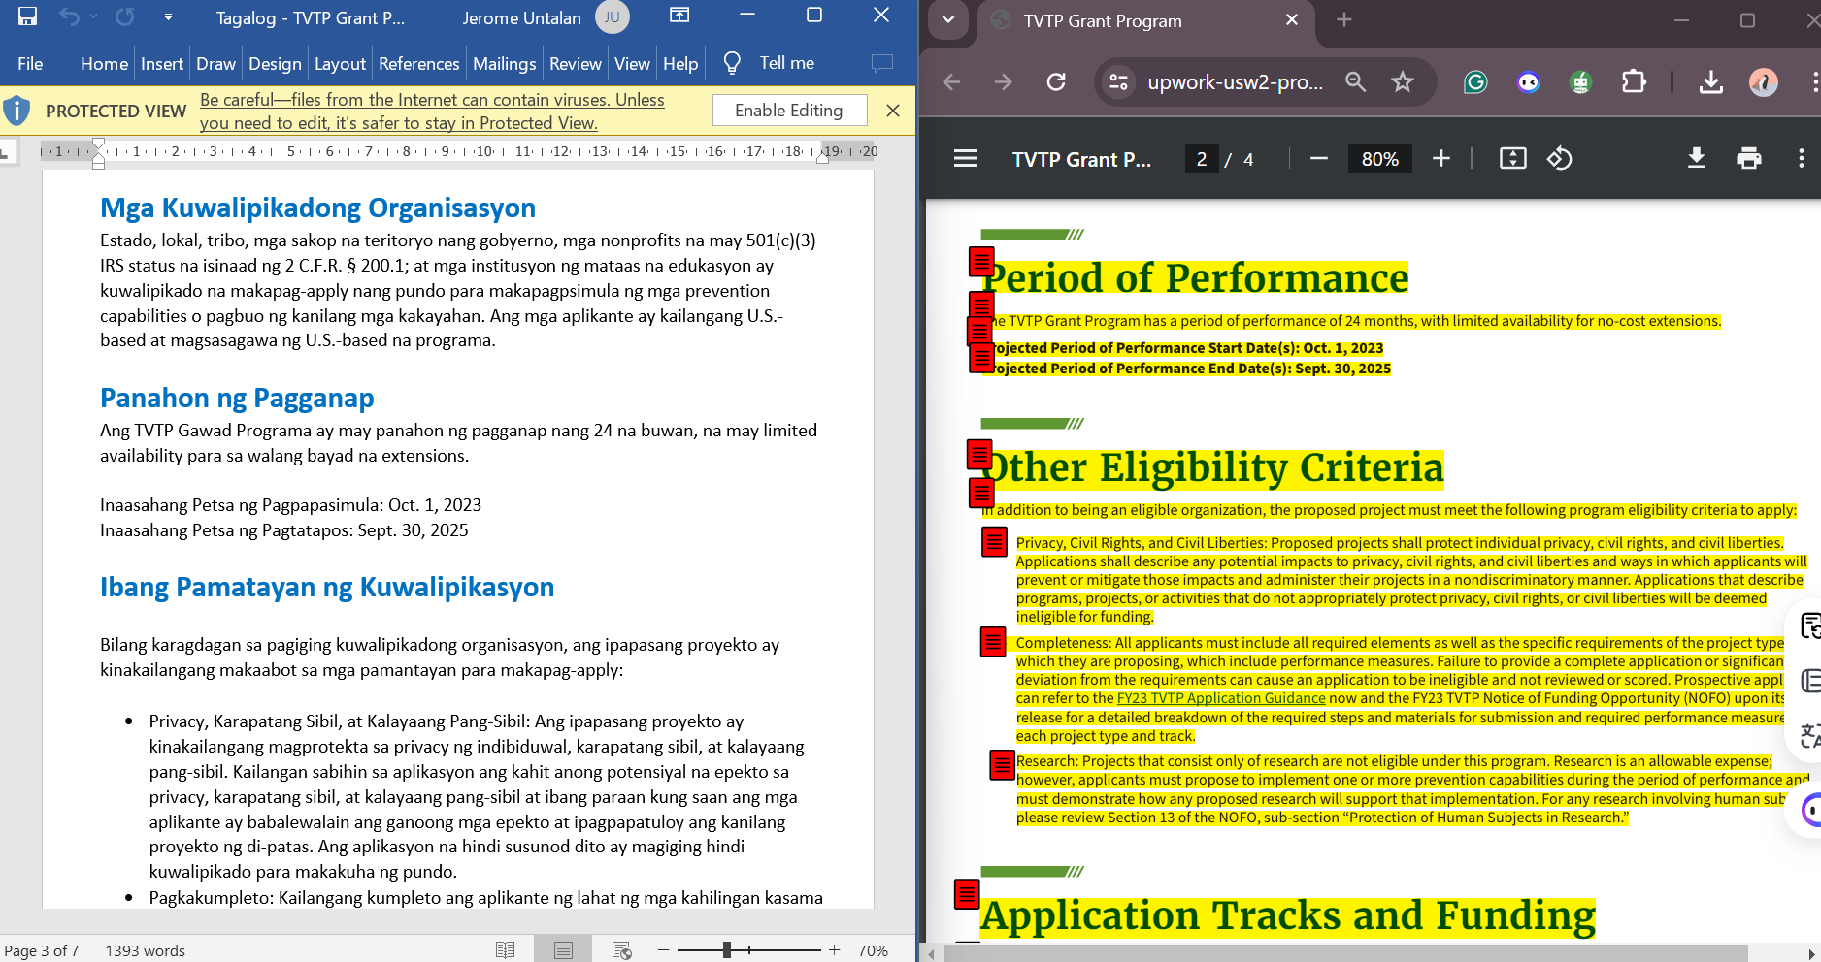Click the Undo arrow in Word
The height and width of the screenshot is (962, 1821).
(69, 16)
